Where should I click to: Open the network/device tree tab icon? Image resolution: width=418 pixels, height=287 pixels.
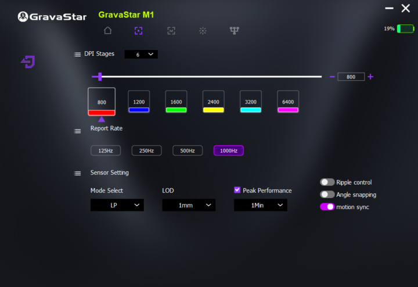[x=235, y=30]
